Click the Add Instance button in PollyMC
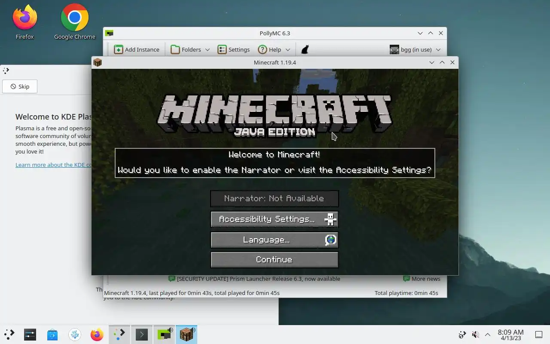Image resolution: width=550 pixels, height=344 pixels. coord(137,49)
